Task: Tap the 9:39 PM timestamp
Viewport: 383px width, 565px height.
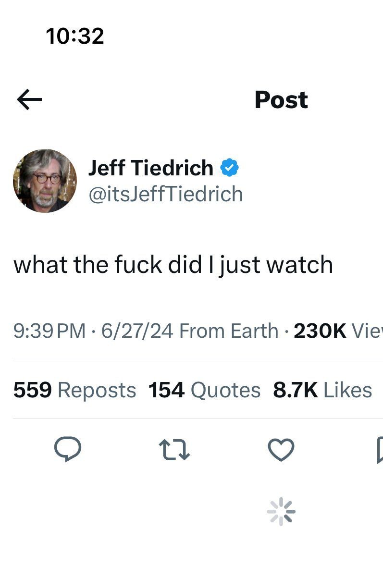Action: [49, 331]
